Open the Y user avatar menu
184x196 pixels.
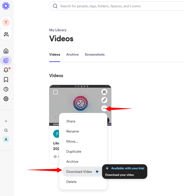coord(6,23)
